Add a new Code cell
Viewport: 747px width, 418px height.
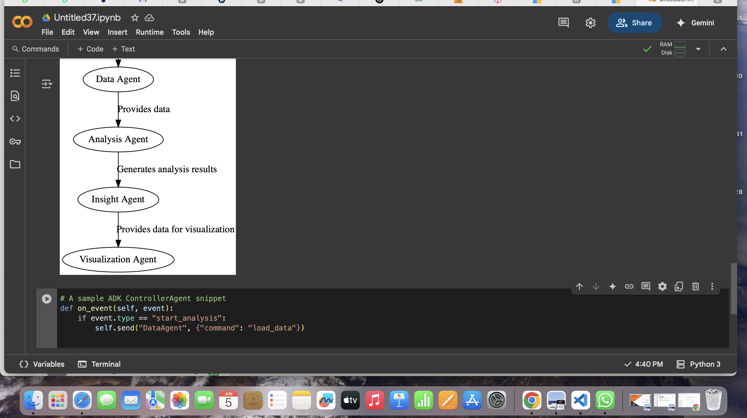click(91, 49)
